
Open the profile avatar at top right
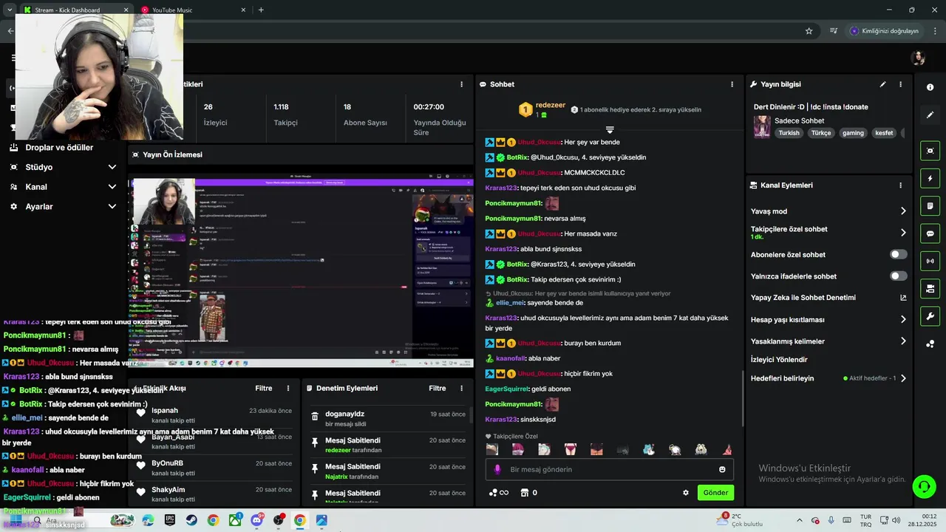[x=919, y=58]
